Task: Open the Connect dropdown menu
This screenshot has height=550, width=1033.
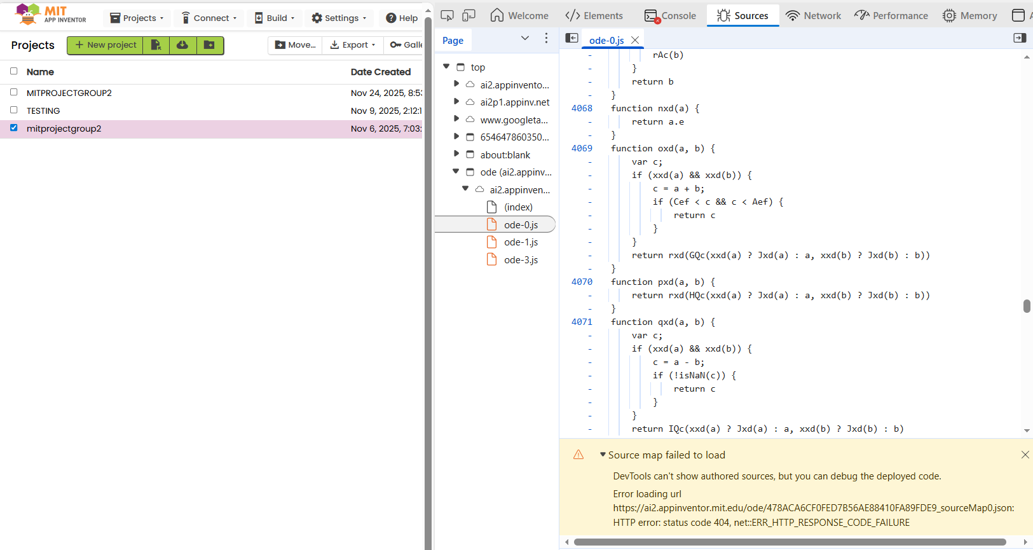Action: 209,18
